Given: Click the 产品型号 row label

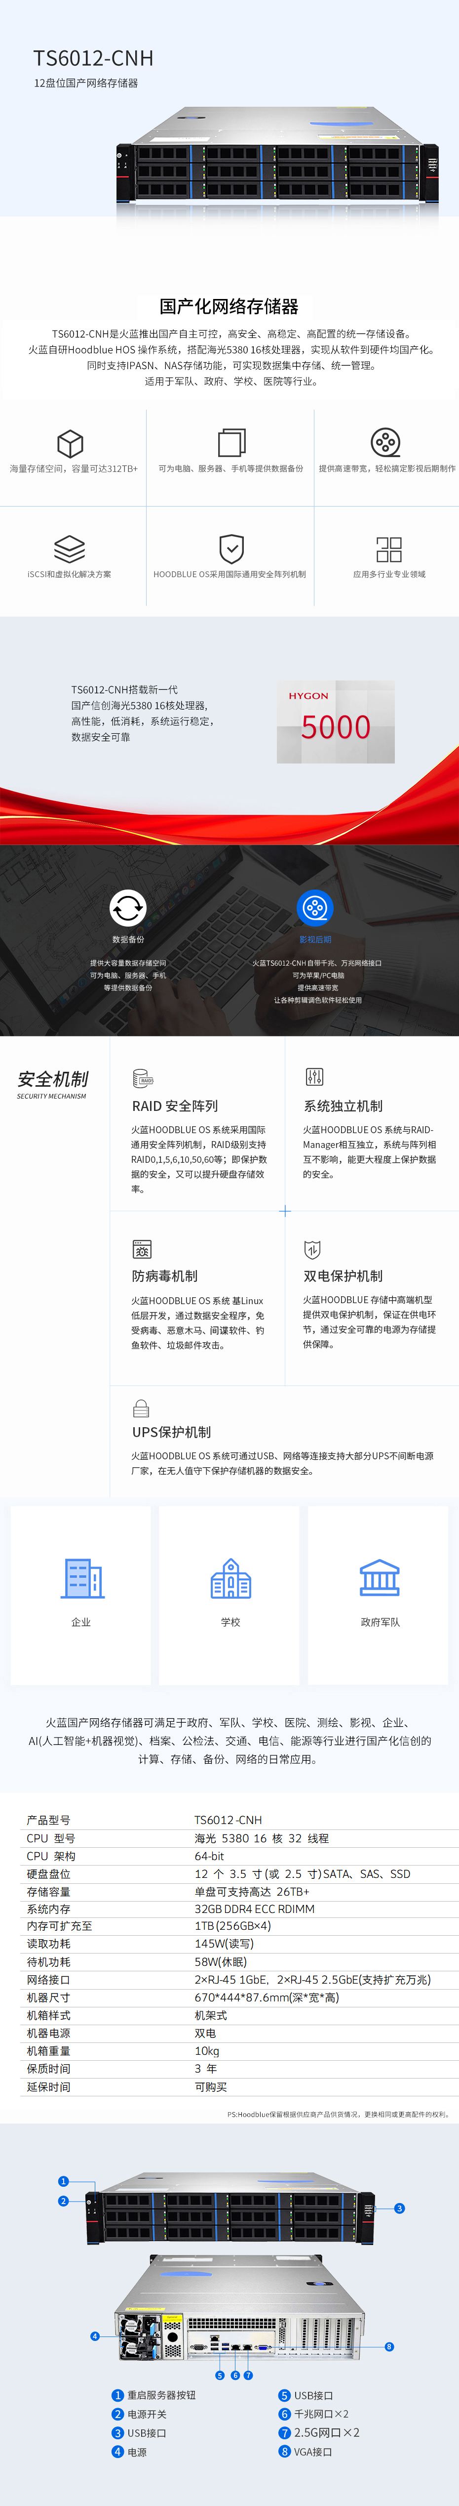Looking at the screenshot, I should 49,1820.
